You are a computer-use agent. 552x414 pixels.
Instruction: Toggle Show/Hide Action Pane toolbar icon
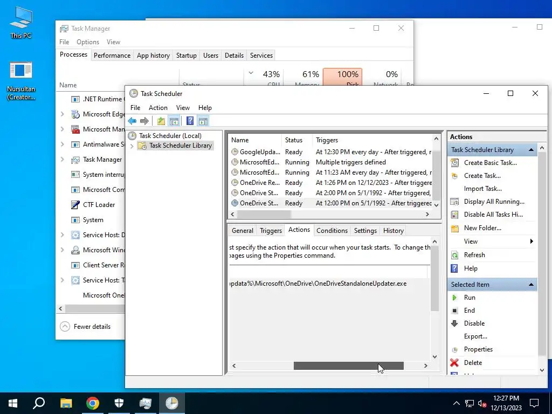click(203, 121)
